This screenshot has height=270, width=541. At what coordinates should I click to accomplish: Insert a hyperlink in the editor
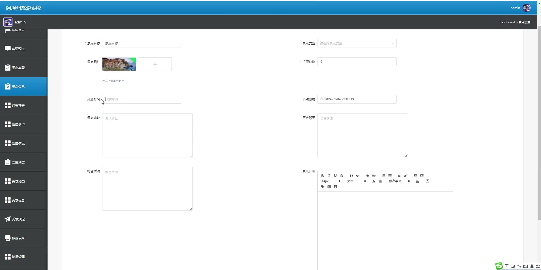tap(323, 187)
